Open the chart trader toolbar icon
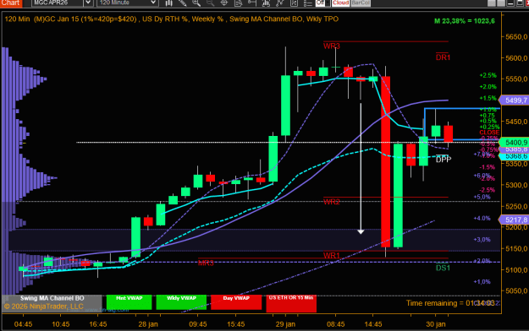 coord(252,3)
